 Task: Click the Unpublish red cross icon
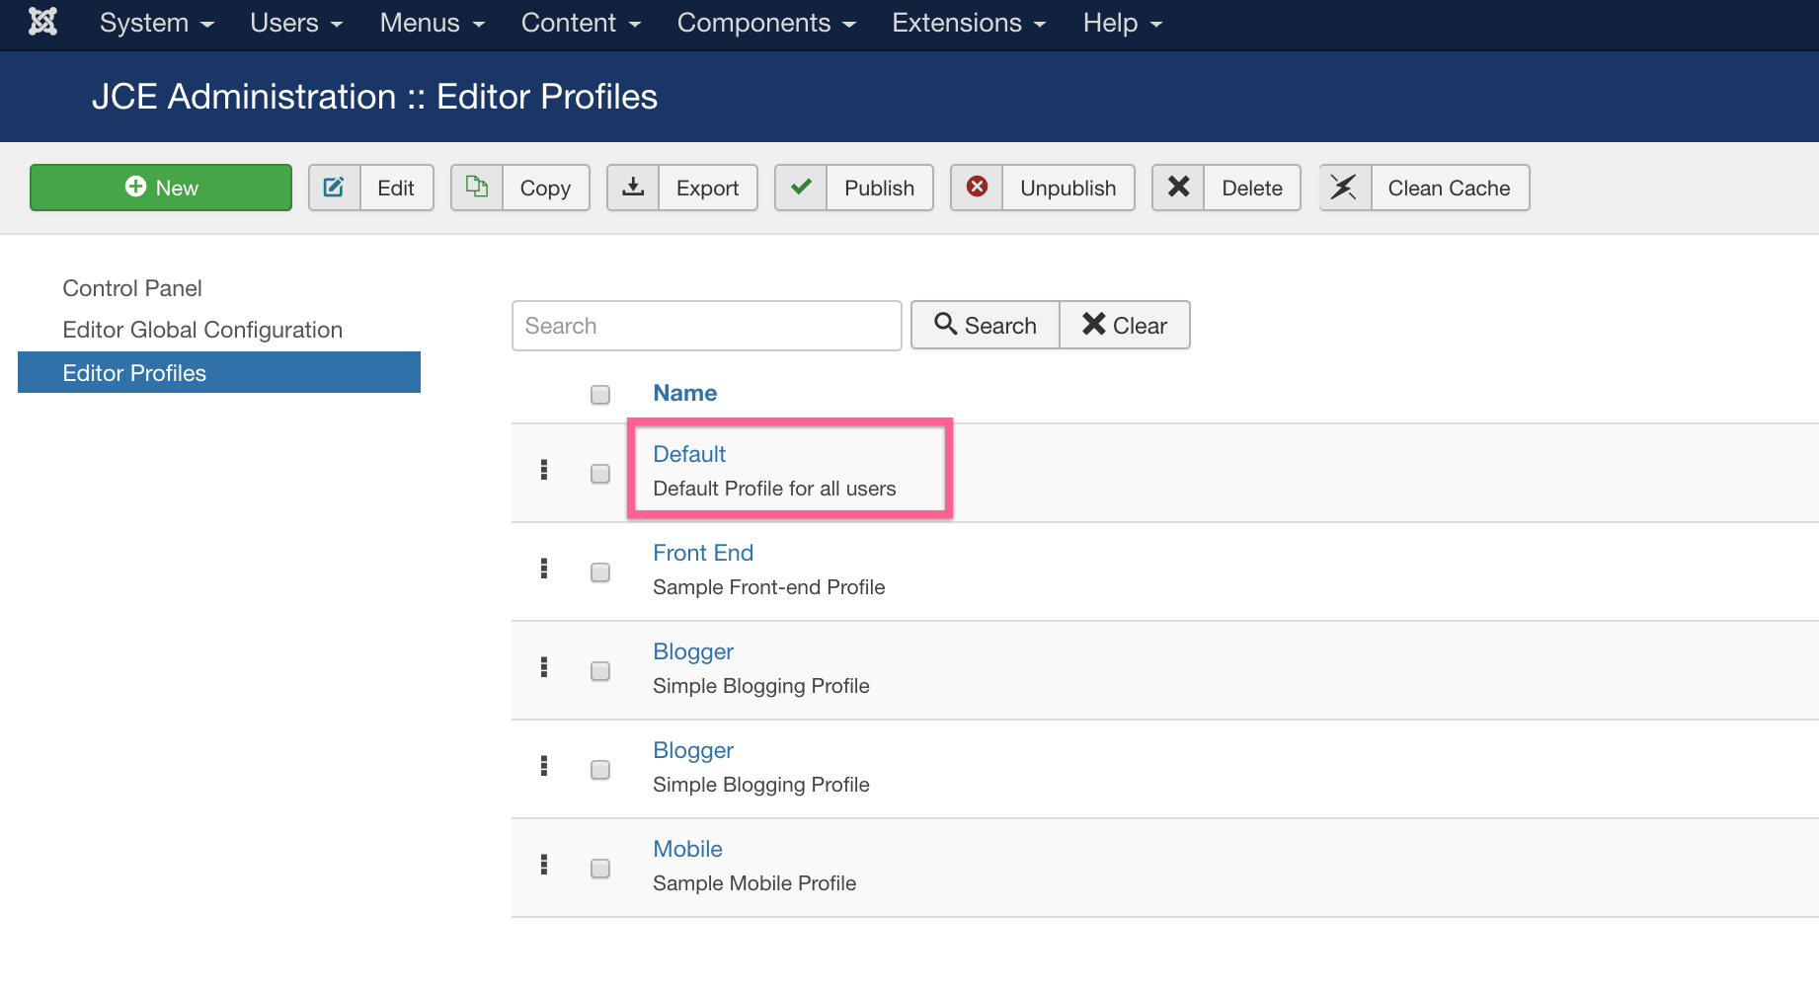977,187
